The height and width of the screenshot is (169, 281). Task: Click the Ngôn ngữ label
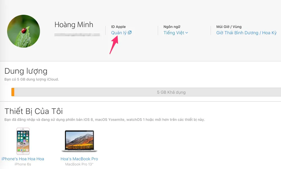pos(172,27)
